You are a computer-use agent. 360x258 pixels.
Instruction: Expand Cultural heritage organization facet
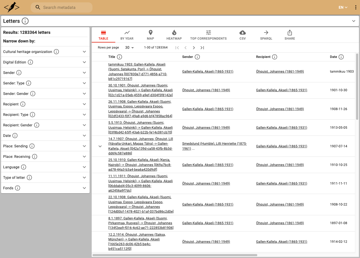point(84,52)
